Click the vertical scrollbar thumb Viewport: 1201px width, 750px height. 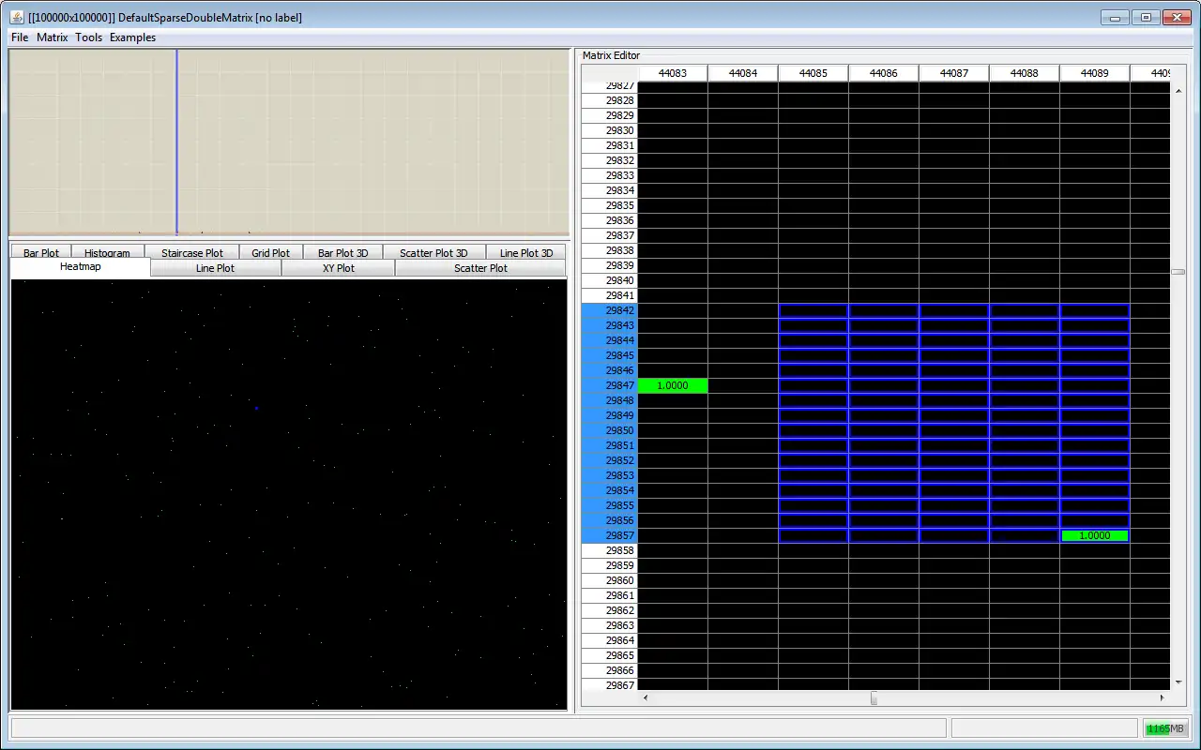[x=1178, y=272]
